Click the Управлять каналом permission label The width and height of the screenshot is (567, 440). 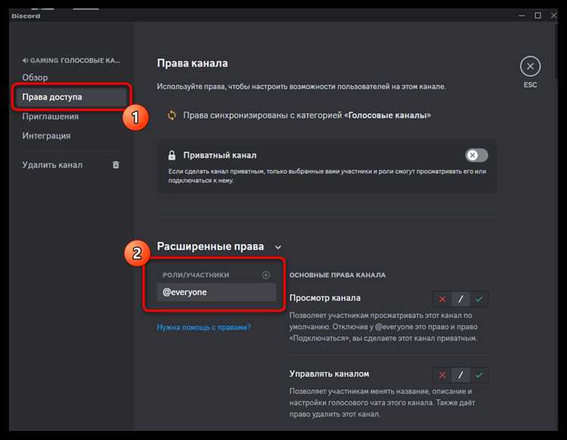tap(329, 373)
